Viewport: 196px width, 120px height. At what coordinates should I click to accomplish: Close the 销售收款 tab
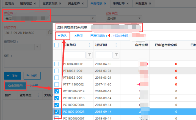point(35,4)
